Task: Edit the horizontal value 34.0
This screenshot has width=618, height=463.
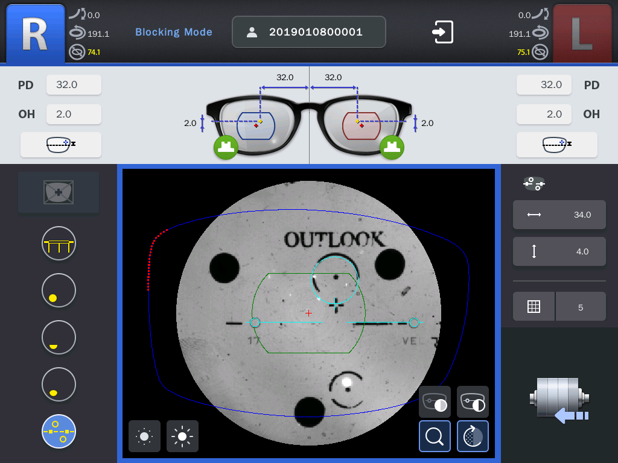Action: coord(559,215)
